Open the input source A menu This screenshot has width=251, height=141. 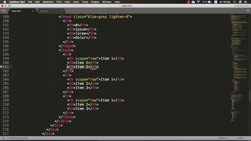(216, 2)
